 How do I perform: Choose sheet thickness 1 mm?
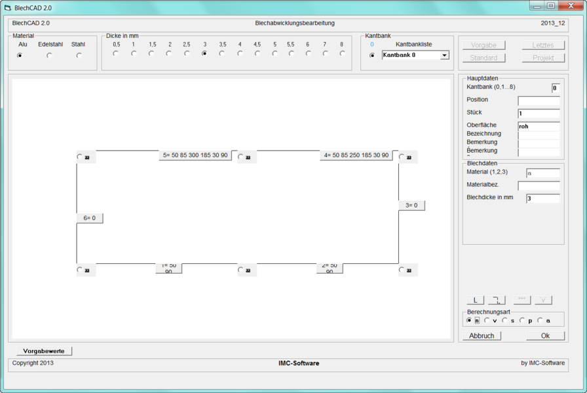coord(134,54)
